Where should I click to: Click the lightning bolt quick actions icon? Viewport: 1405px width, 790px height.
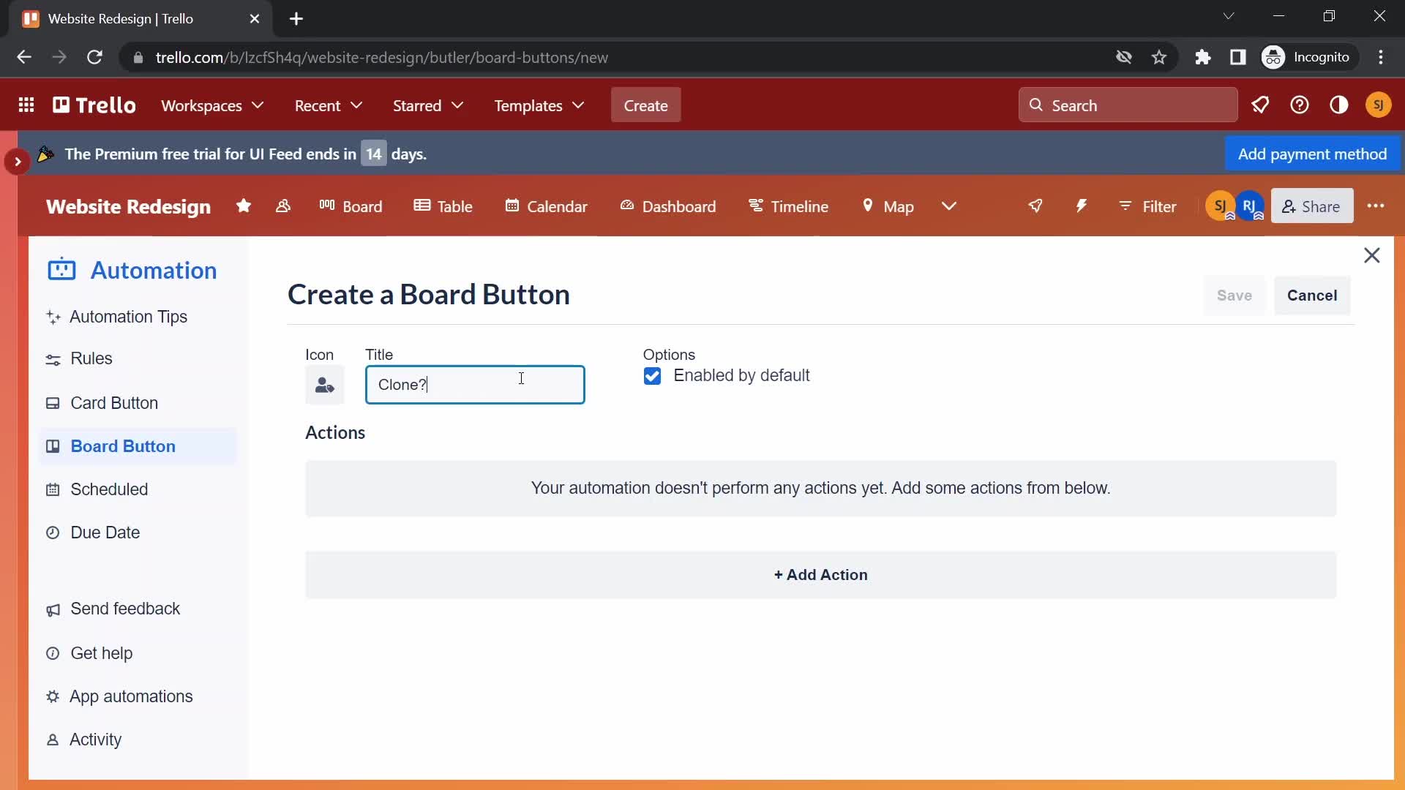pos(1083,206)
